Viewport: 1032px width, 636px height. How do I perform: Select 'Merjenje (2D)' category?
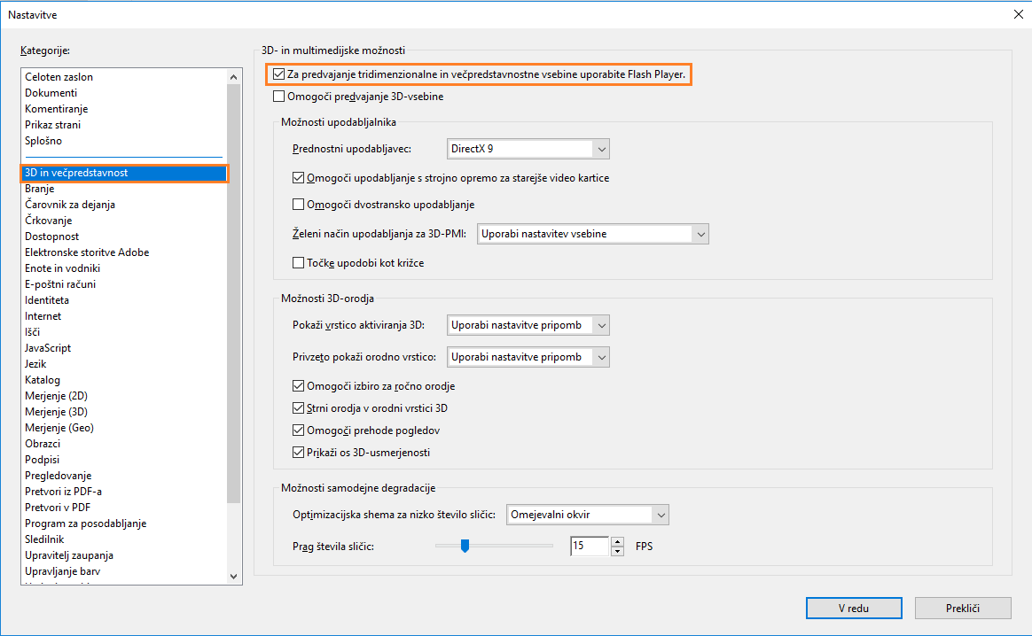124,396
